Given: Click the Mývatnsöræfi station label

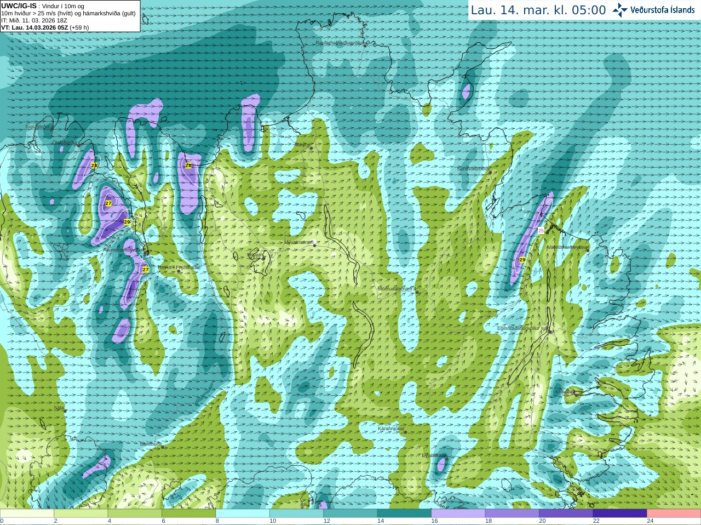Looking at the screenshot, I should click(299, 242).
